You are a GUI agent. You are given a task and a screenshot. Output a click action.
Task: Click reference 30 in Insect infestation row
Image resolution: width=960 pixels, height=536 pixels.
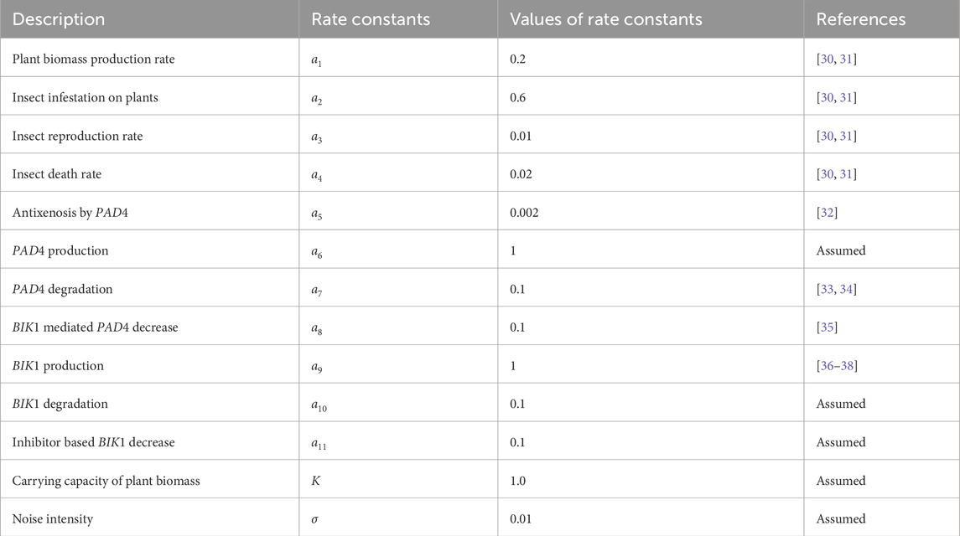(x=827, y=98)
